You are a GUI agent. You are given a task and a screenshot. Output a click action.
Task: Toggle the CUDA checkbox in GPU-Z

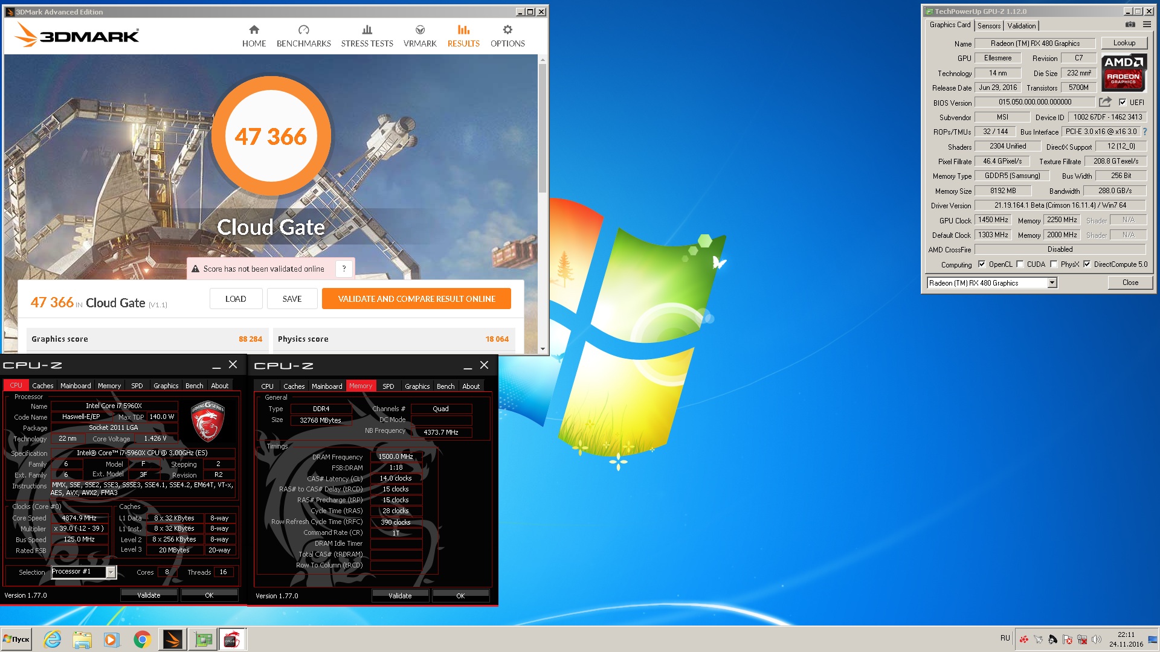pyautogui.click(x=1020, y=264)
